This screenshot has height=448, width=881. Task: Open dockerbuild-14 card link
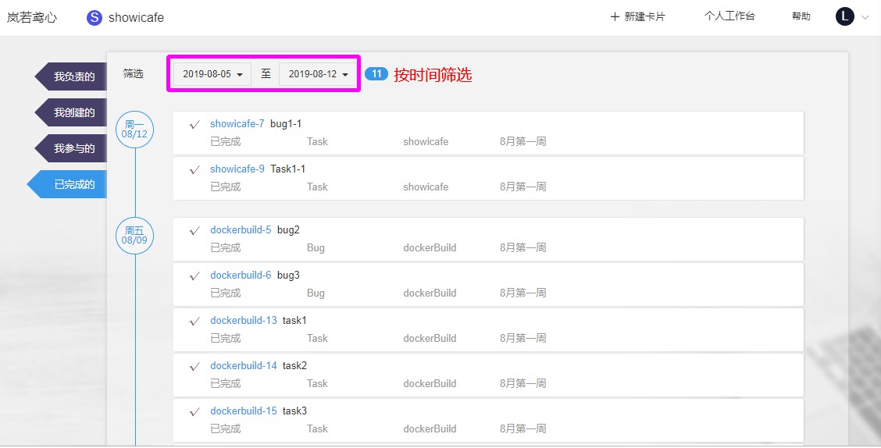[x=243, y=365]
